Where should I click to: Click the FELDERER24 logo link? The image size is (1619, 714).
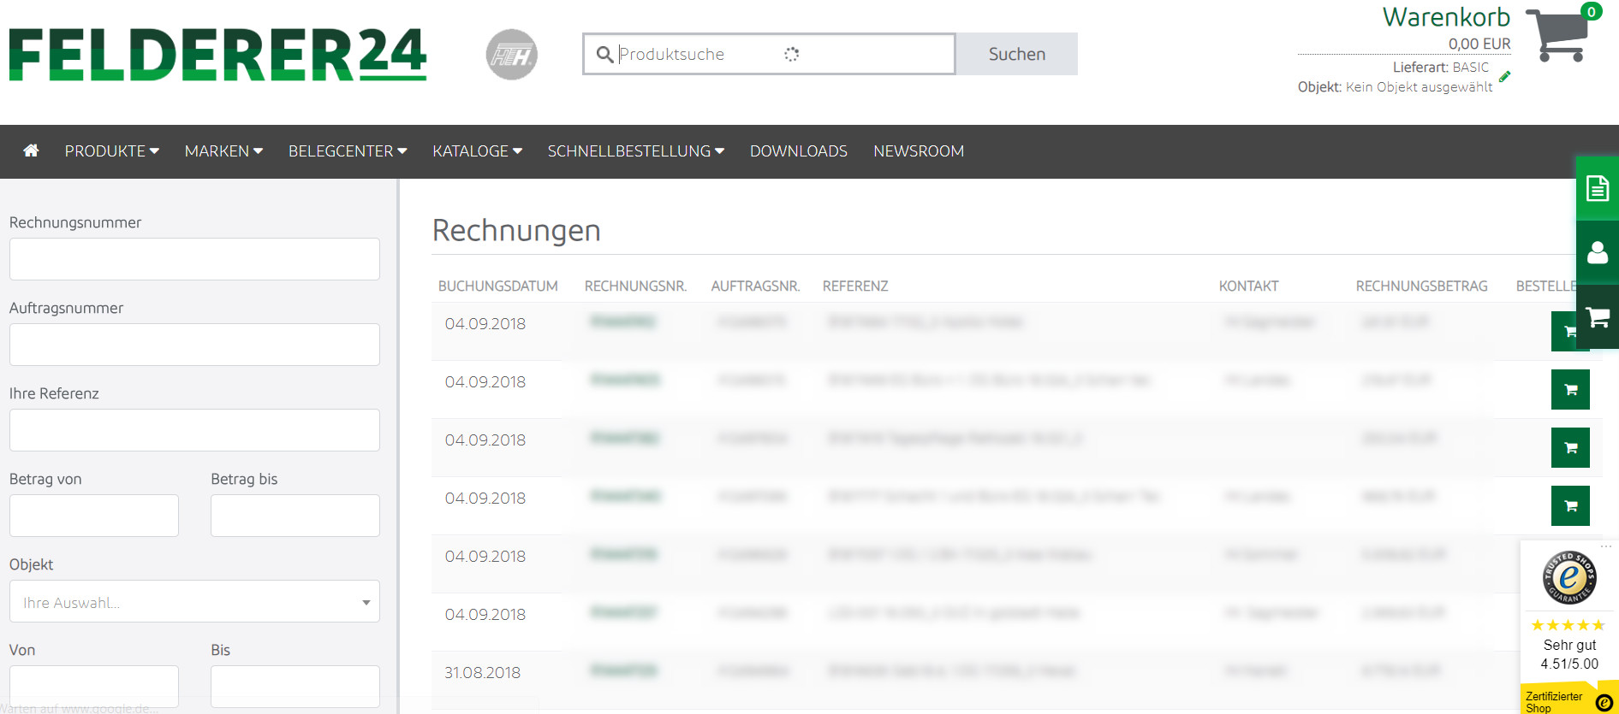pos(217,55)
